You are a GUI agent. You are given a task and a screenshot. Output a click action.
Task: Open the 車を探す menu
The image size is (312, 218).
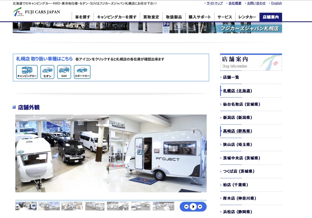(83, 17)
